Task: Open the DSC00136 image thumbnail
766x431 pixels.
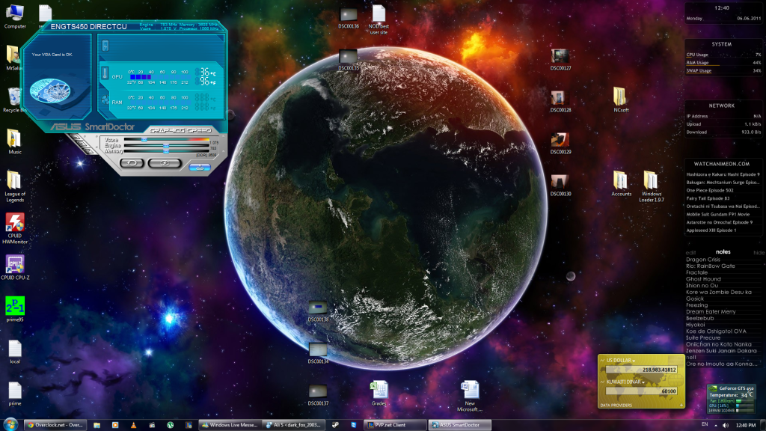Action: point(349,18)
